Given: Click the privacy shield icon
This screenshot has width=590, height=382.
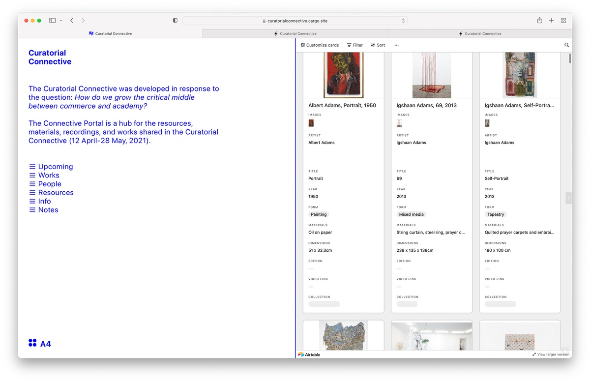Looking at the screenshot, I should coord(175,21).
